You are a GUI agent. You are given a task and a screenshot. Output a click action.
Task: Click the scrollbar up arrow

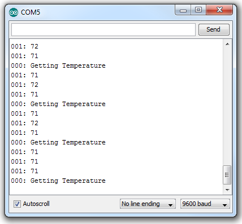pos(227,44)
